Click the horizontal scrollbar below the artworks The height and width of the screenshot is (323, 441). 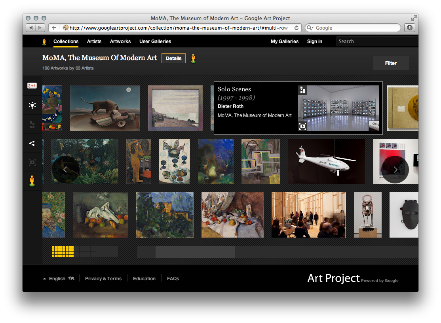coord(195,252)
